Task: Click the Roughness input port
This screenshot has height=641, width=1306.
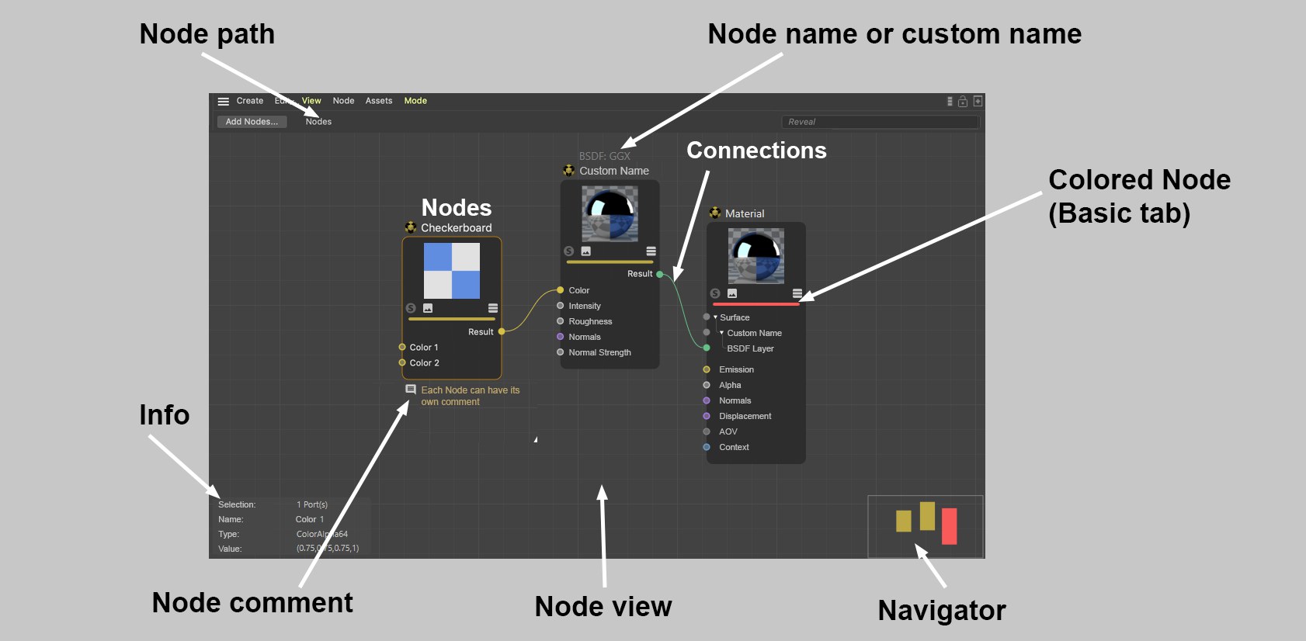Action: (x=561, y=321)
